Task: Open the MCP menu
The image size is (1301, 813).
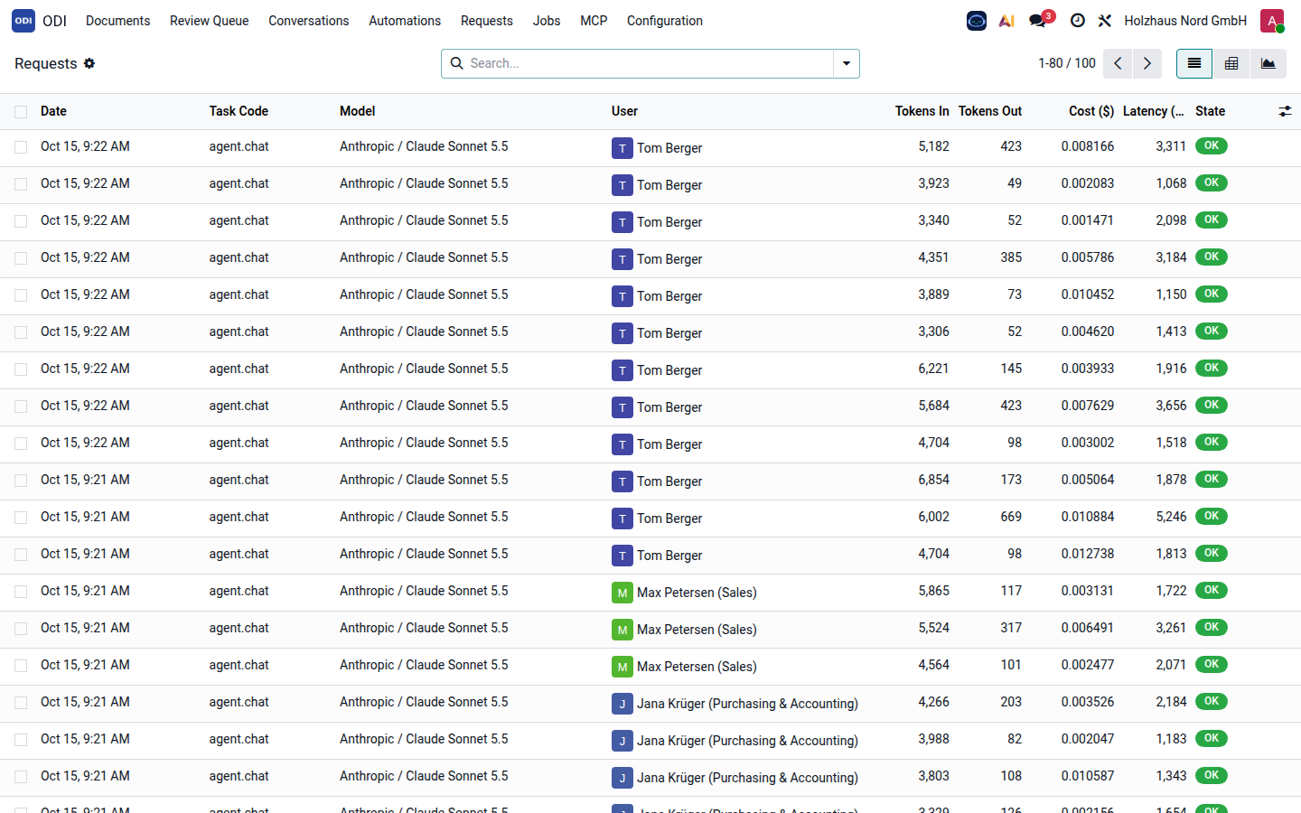Action: pos(594,21)
